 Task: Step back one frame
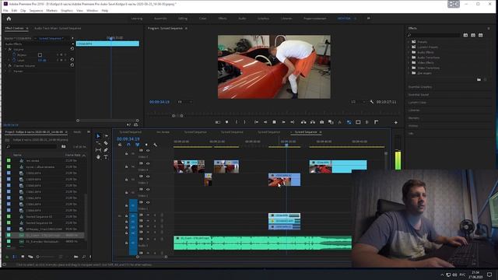[265, 122]
